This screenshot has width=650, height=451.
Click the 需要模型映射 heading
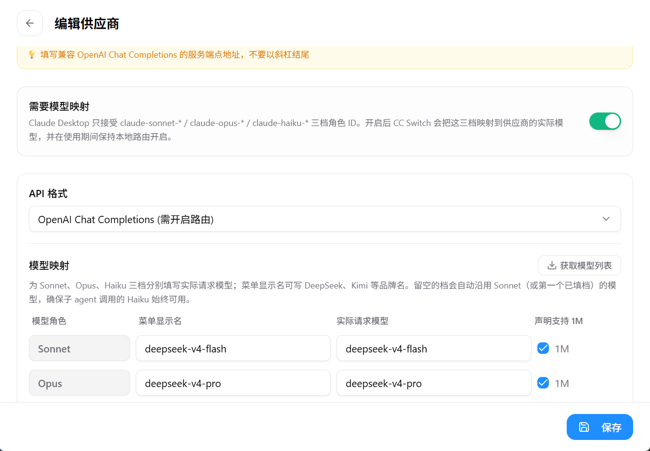pos(59,106)
